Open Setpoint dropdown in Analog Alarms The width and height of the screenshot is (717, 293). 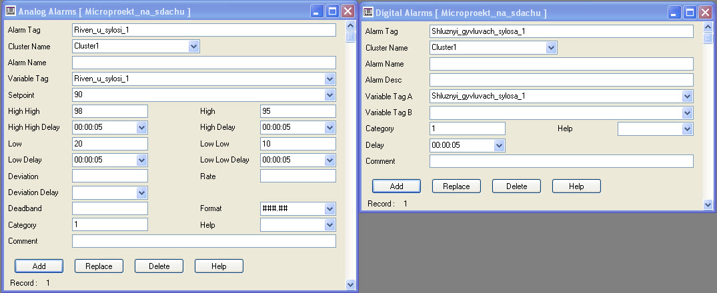(x=330, y=95)
